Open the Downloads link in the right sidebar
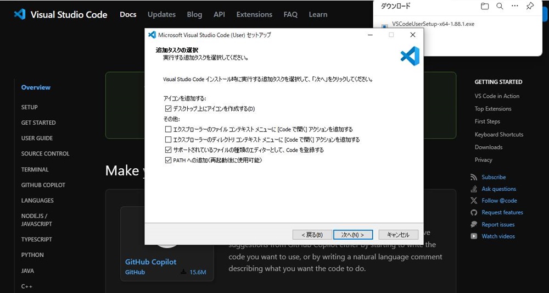 click(489, 147)
